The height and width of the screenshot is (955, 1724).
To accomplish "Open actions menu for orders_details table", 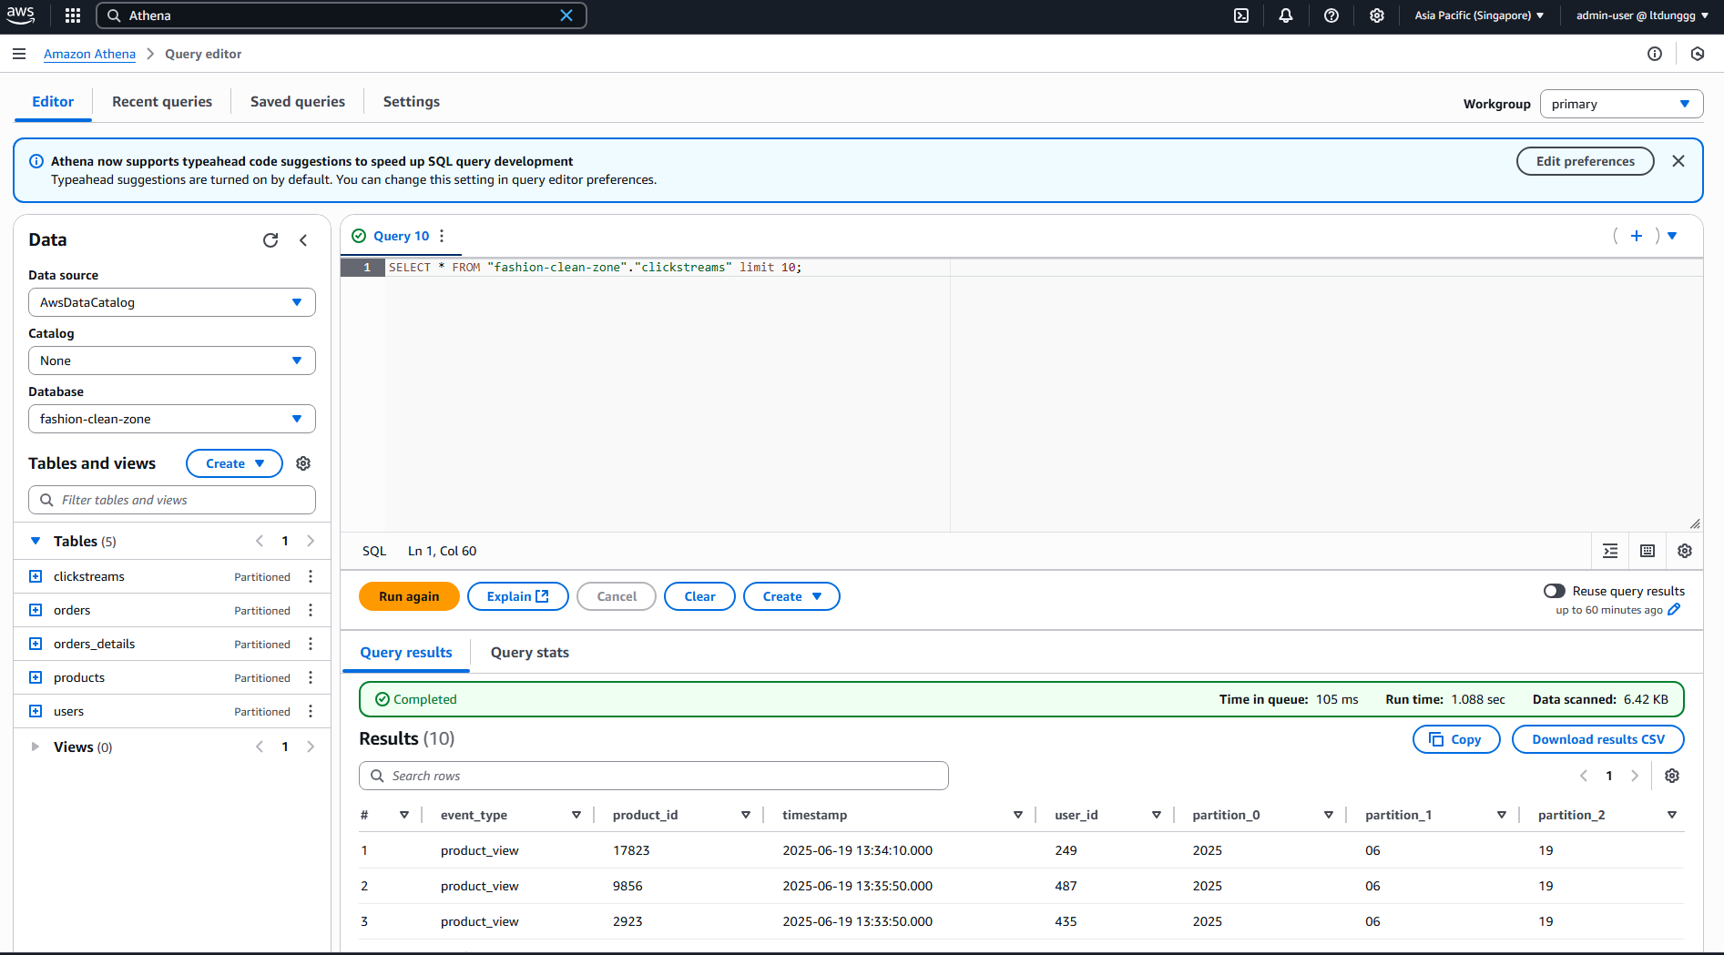I will 311,644.
